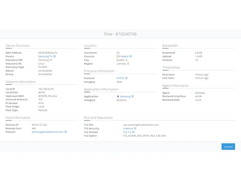This screenshot has height=181, width=241.
Task: Open the Samsung application link
Action: pyautogui.click(x=125, y=97)
